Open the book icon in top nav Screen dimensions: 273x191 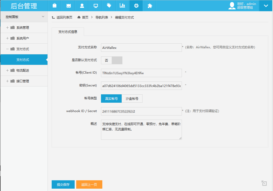point(68,6)
